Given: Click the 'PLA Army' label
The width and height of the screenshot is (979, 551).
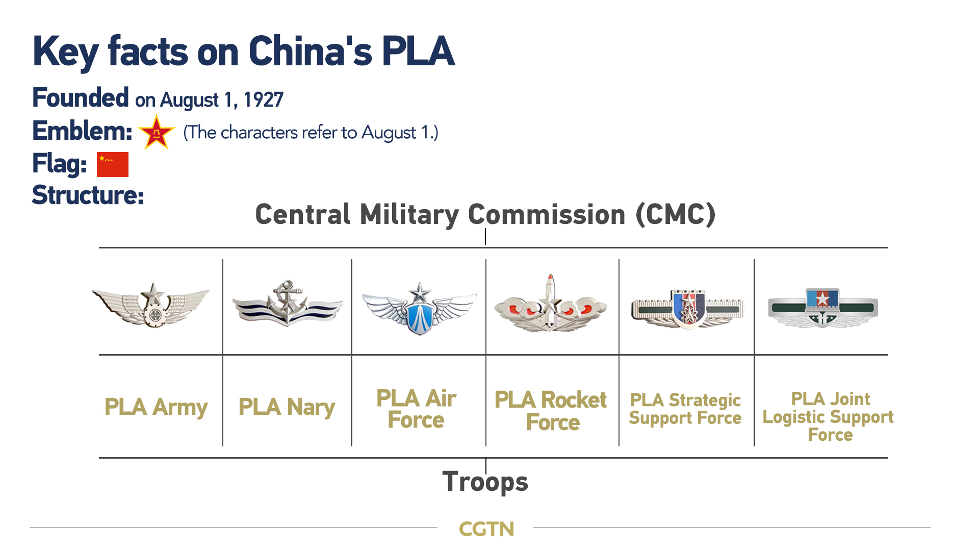Looking at the screenshot, I should click(x=156, y=407).
